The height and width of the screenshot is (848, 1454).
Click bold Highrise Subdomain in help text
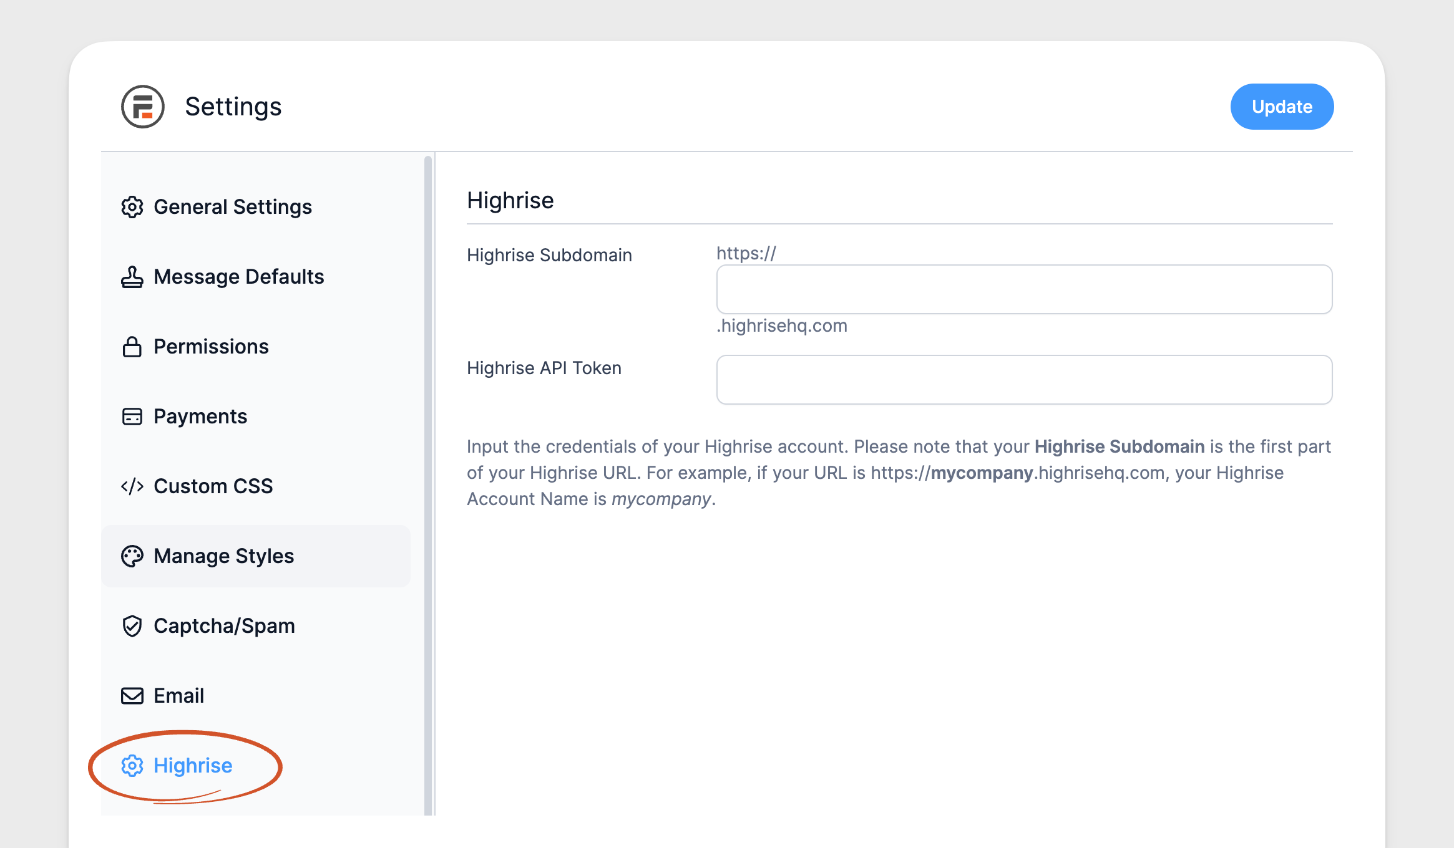[1120, 446]
